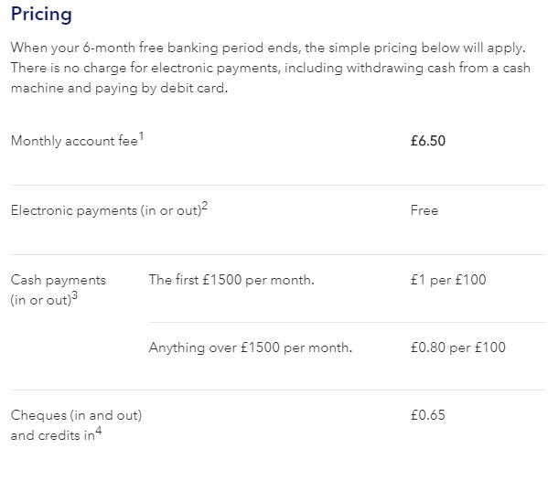The width and height of the screenshot is (548, 481).
Task: Select the Electronic payments (in or out) label
Action: click(x=106, y=210)
